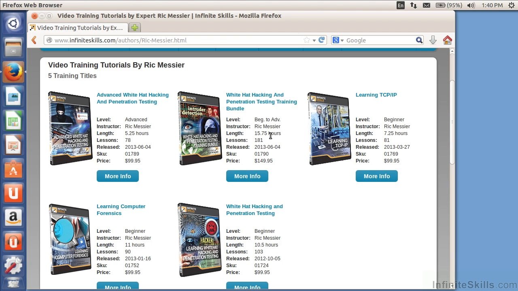The height and width of the screenshot is (291, 518).
Task: Click Sku value 01789
Action: click(x=132, y=154)
